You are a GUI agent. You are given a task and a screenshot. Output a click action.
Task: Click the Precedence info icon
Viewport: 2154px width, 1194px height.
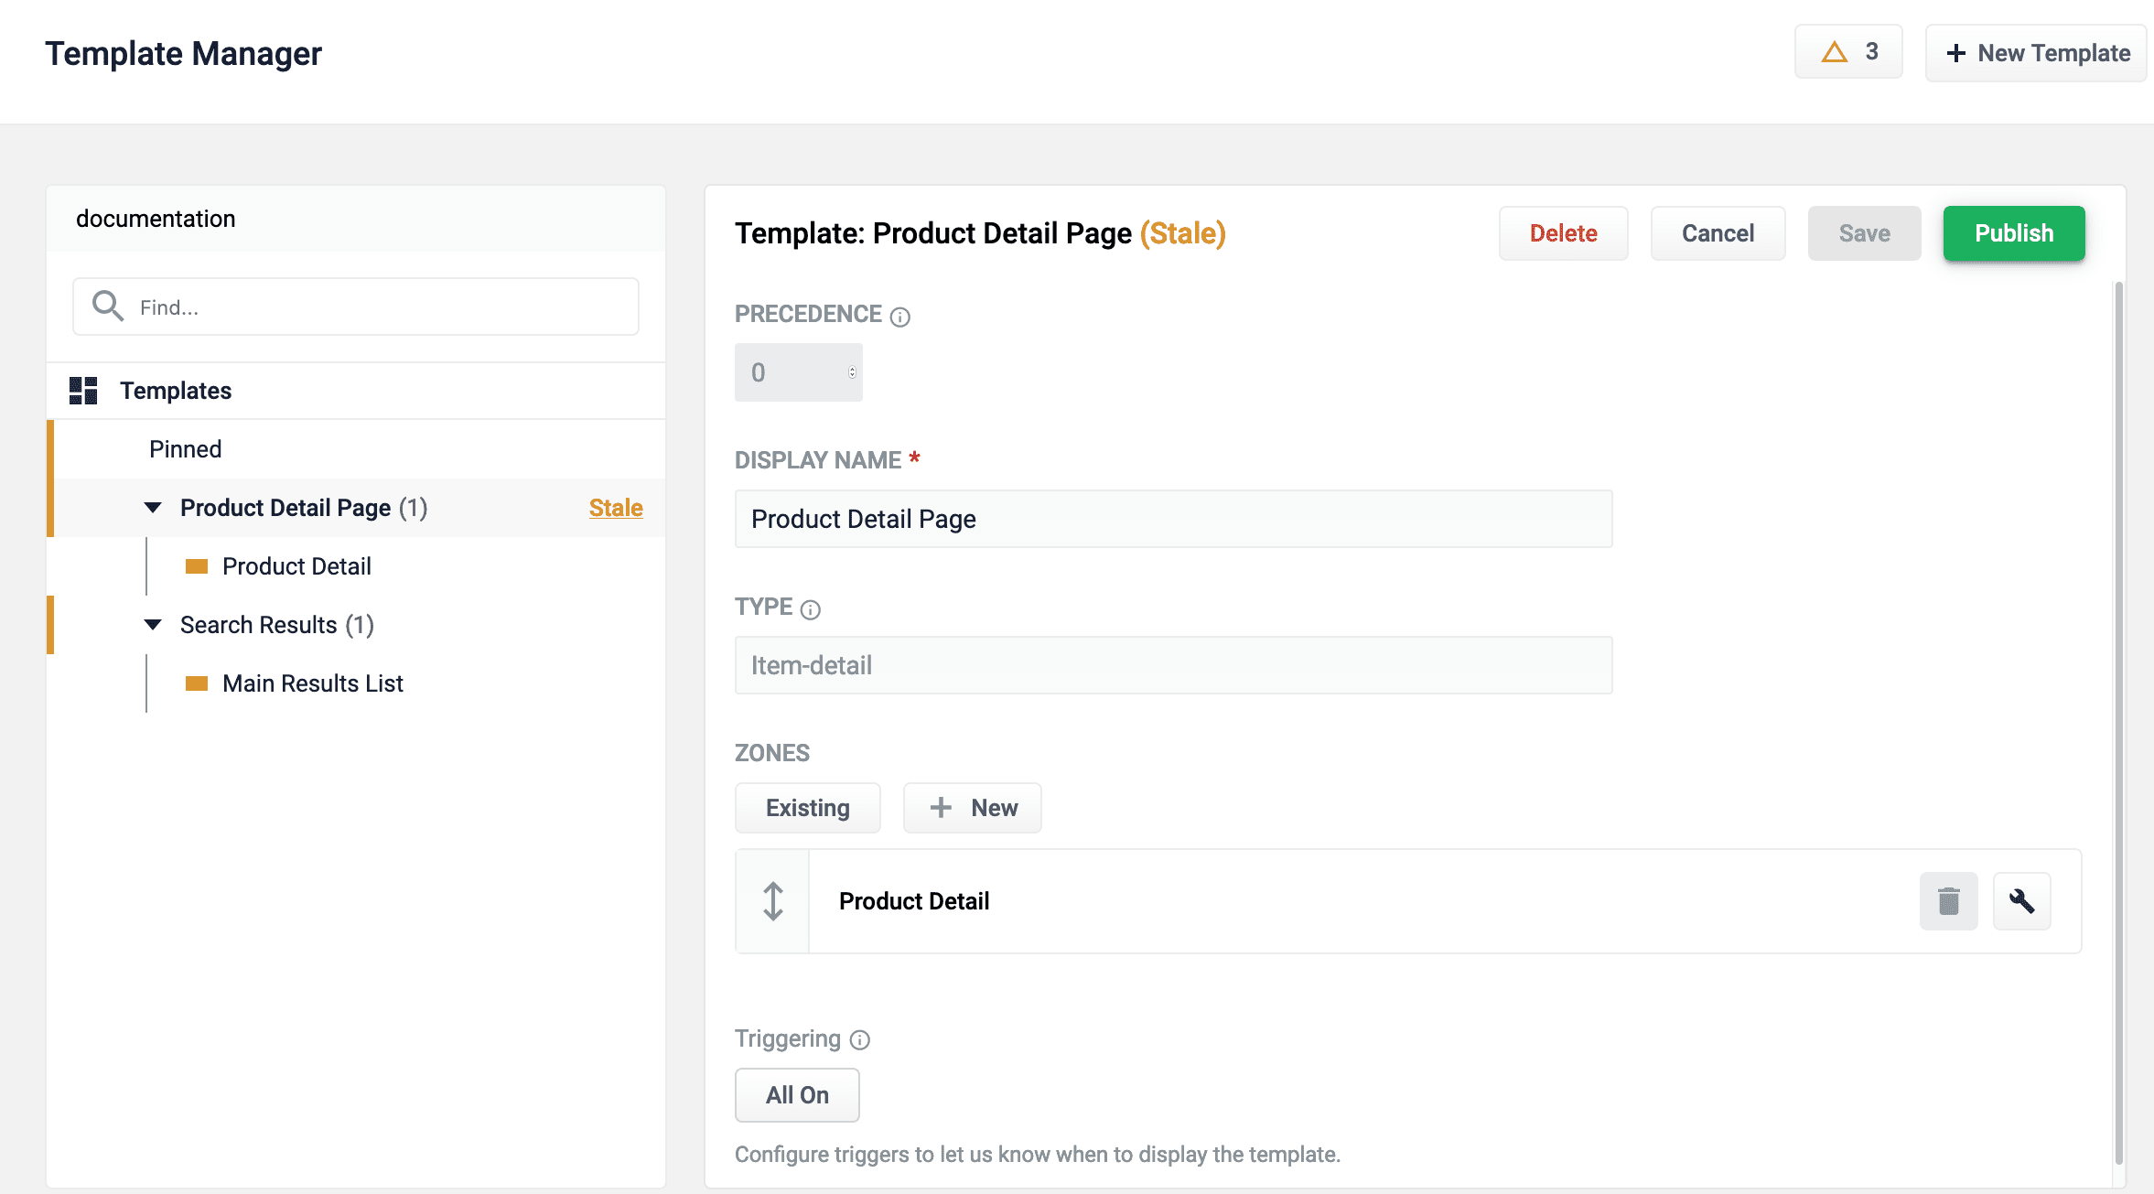click(899, 317)
